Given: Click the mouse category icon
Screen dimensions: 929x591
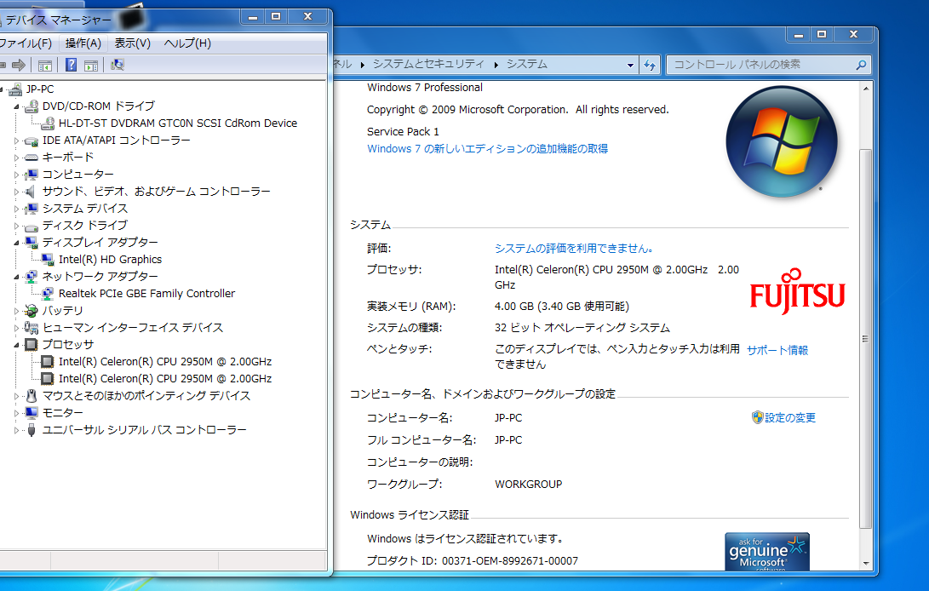Looking at the screenshot, I should coord(32,395).
